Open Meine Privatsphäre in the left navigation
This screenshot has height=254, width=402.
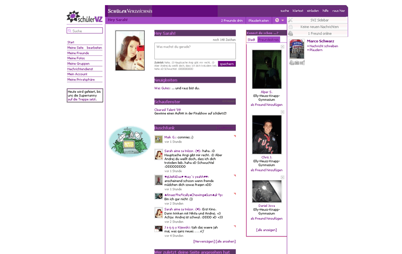[81, 79]
